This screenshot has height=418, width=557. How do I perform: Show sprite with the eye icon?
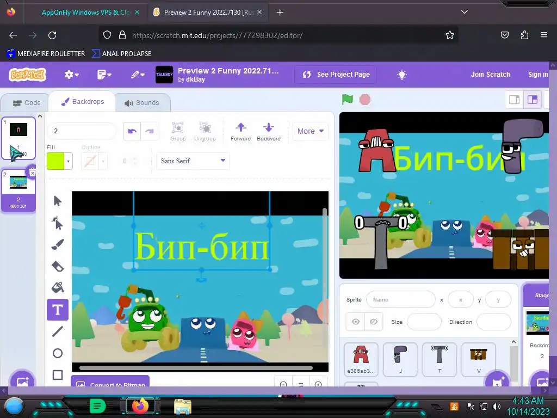point(356,322)
